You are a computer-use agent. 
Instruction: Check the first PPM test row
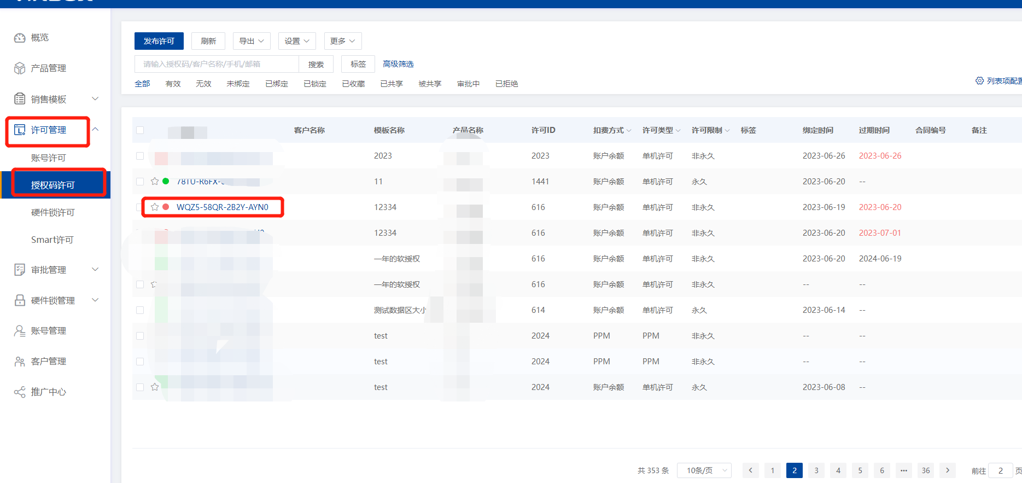pos(140,336)
